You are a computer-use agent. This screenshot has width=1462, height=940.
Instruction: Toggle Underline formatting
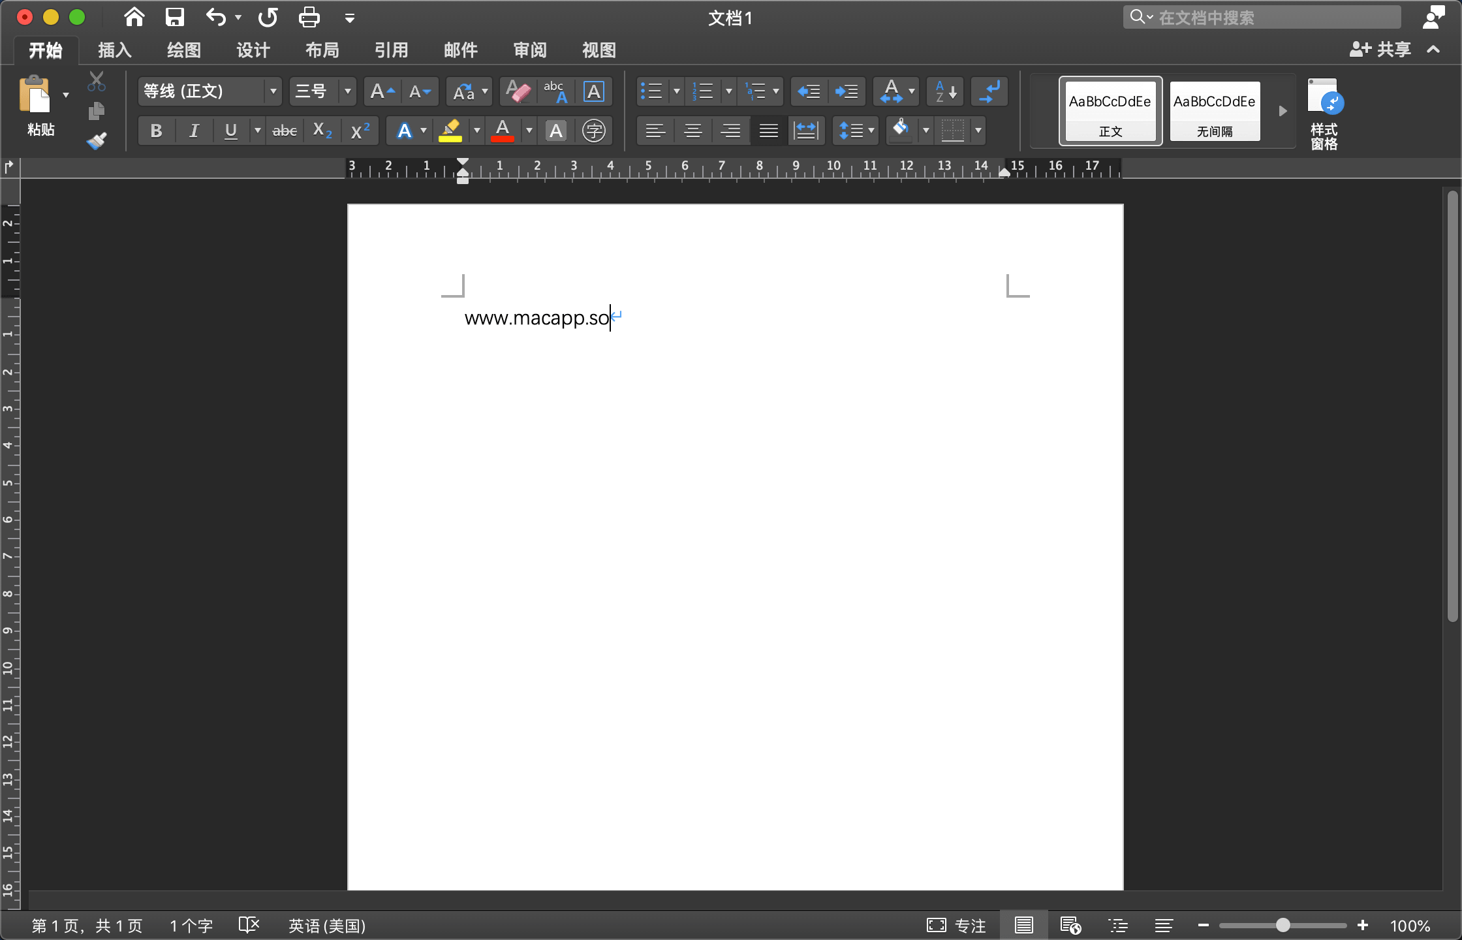tap(230, 131)
